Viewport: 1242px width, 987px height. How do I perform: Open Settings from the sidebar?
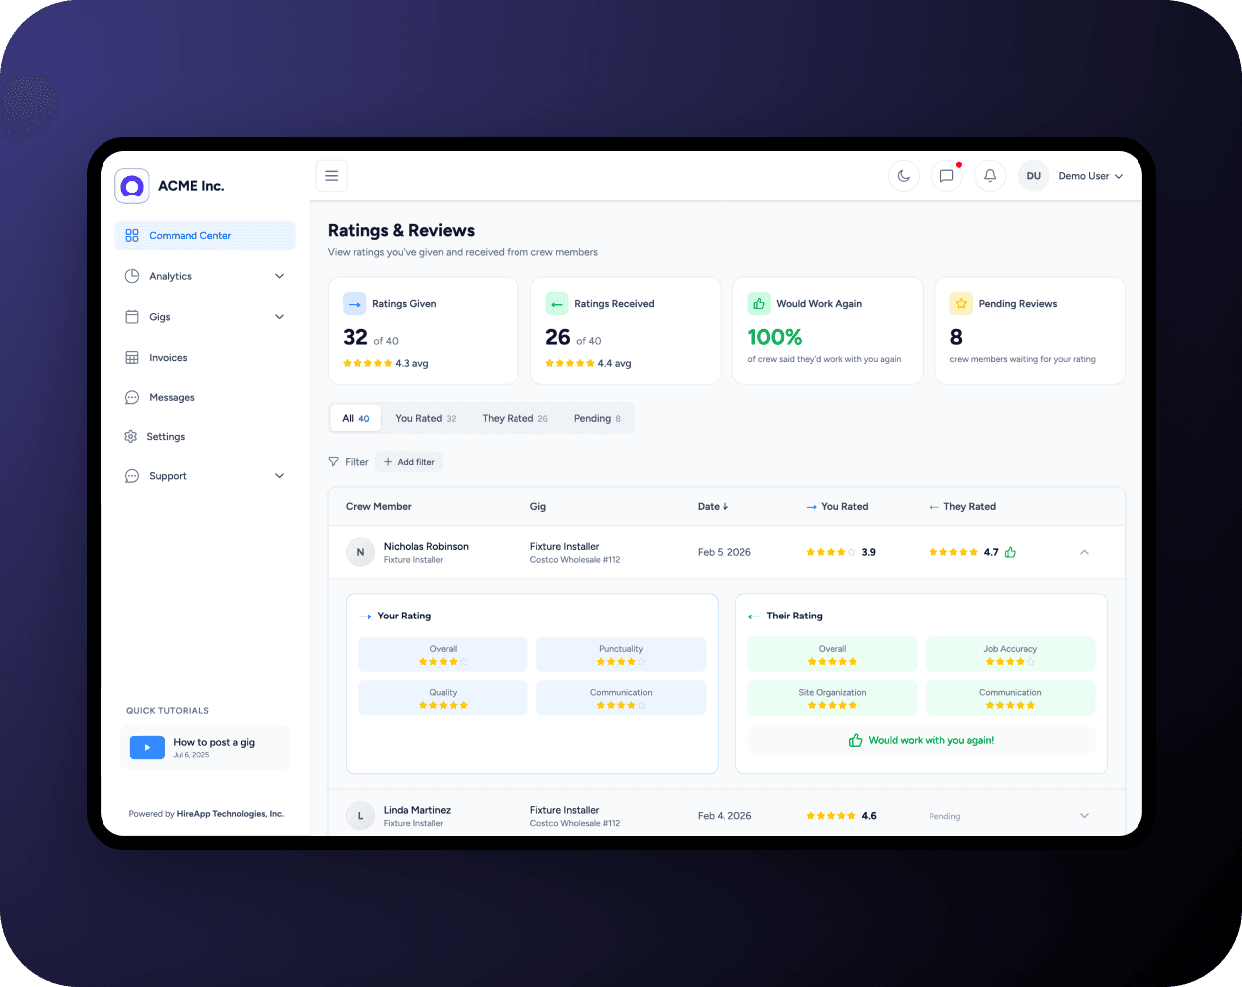tap(165, 436)
